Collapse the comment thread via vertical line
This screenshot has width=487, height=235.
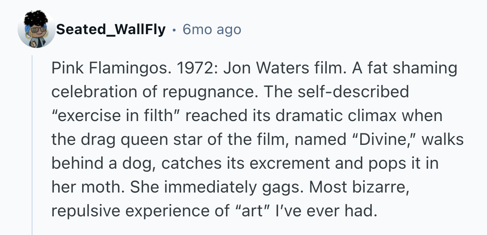tap(32, 147)
